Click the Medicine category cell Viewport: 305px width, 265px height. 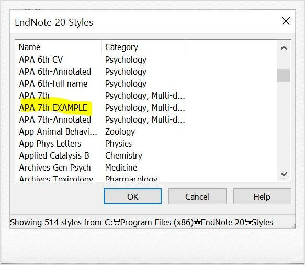[121, 167]
